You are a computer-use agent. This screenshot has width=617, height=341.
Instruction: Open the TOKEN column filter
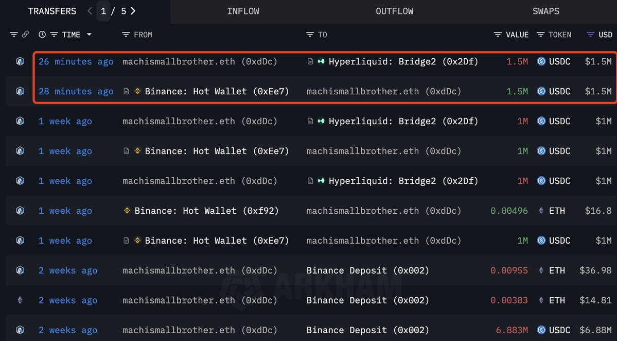(x=541, y=35)
